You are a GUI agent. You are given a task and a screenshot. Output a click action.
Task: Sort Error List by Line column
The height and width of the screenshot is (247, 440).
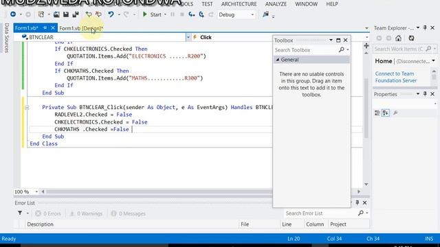point(287,224)
